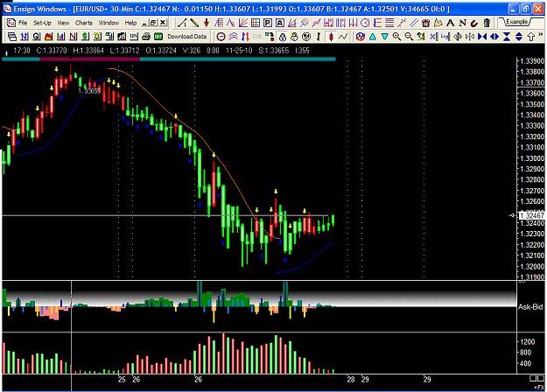Click the blue expand vertically icon
The width and height of the screenshot is (547, 392).
coord(519,36)
